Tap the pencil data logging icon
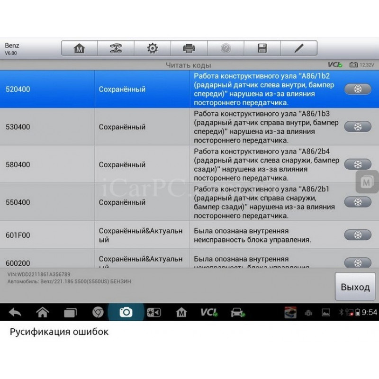 (298, 48)
